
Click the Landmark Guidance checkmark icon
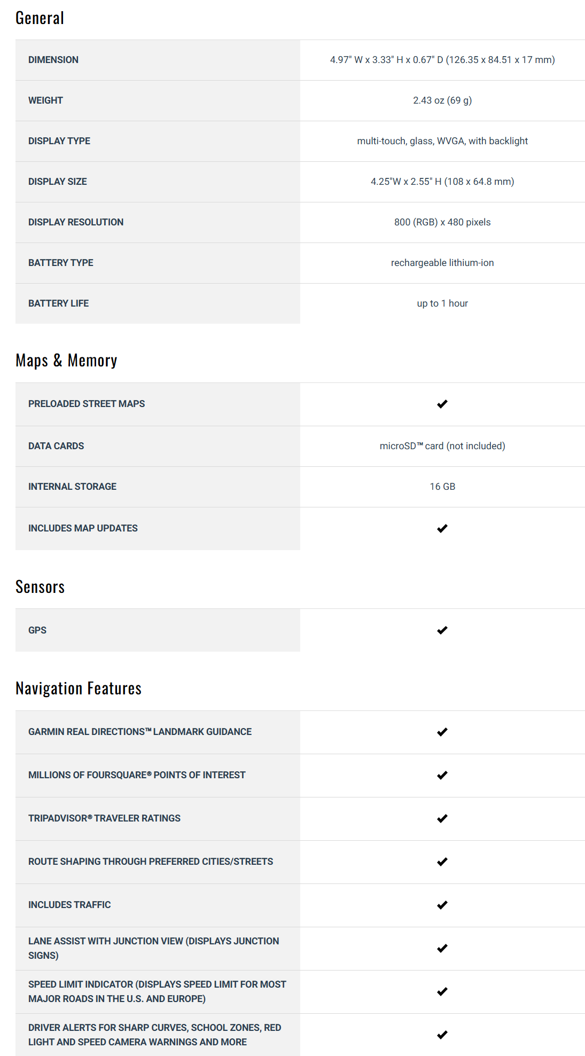coord(442,732)
